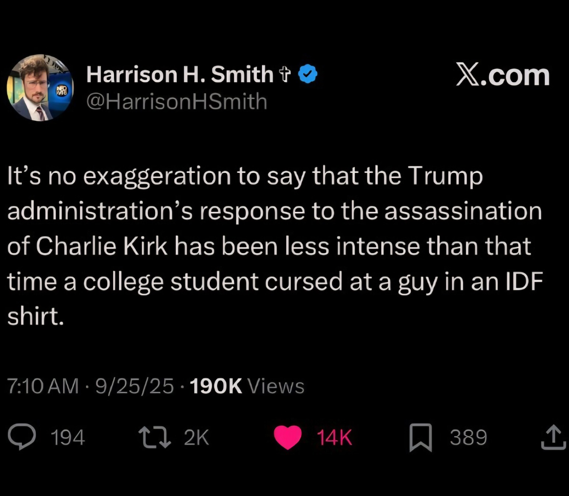569x496 pixels.
Task: Open the 190K Views count
Action: coord(247,386)
